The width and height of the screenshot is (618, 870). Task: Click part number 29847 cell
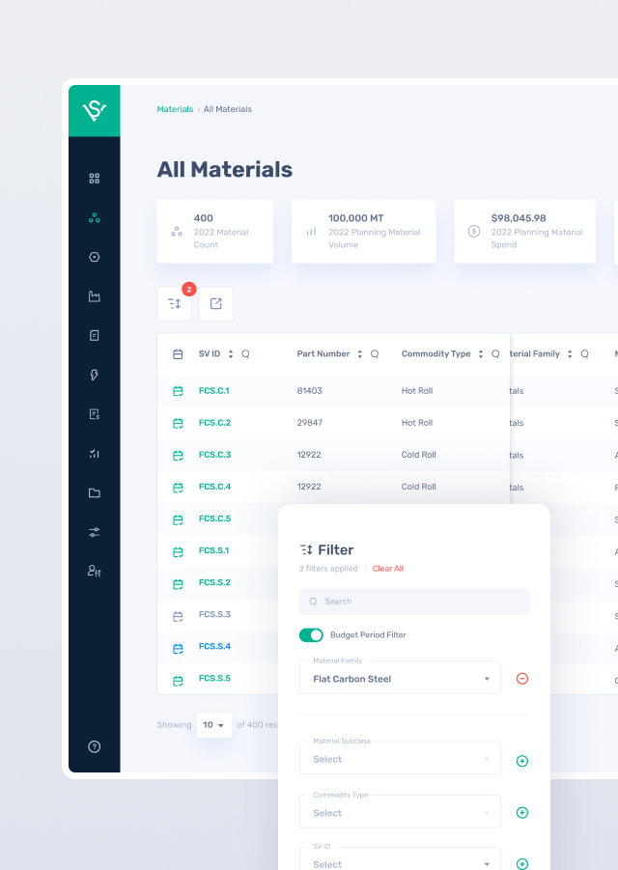coord(310,423)
